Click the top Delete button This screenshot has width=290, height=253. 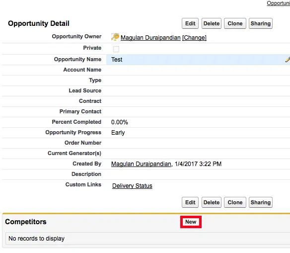[x=212, y=23]
